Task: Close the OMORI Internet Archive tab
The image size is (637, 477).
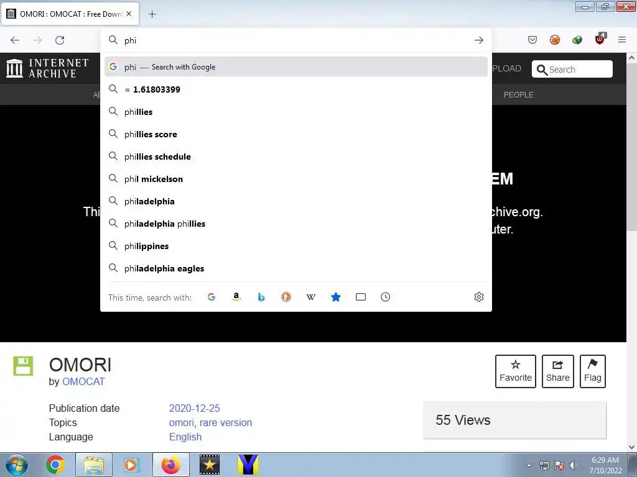Action: point(129,14)
